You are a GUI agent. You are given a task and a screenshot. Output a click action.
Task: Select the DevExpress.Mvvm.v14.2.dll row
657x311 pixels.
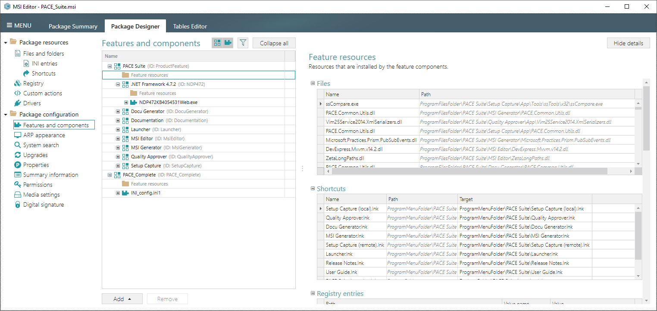(476, 149)
